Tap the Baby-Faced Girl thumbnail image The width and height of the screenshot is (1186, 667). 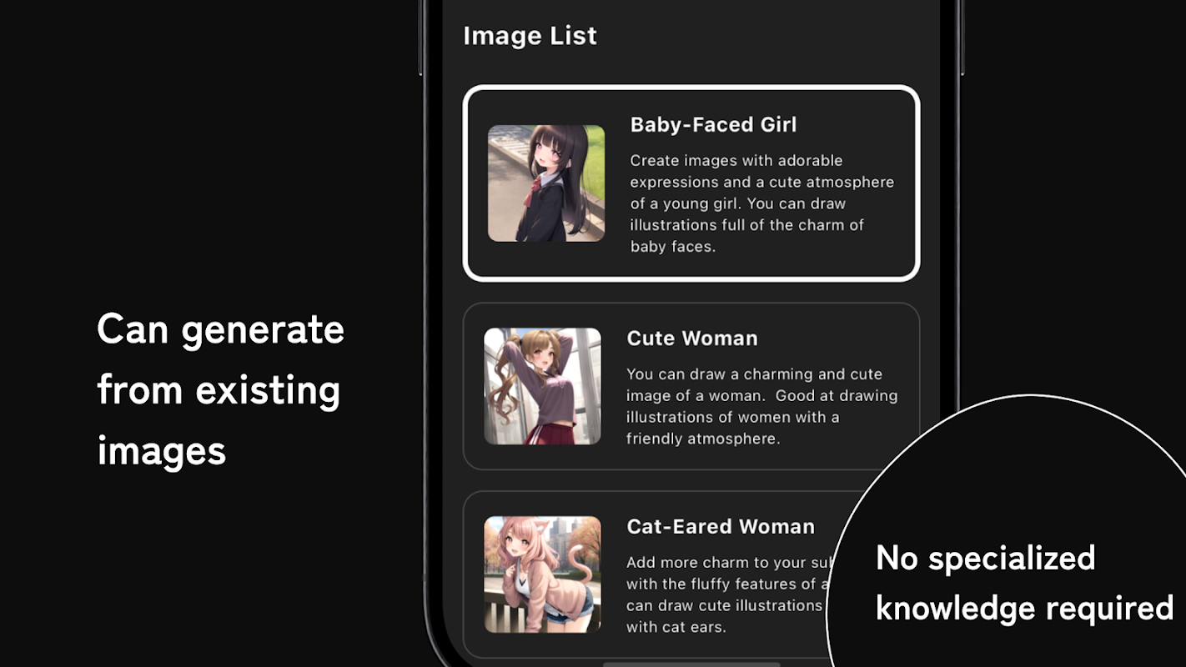point(546,183)
